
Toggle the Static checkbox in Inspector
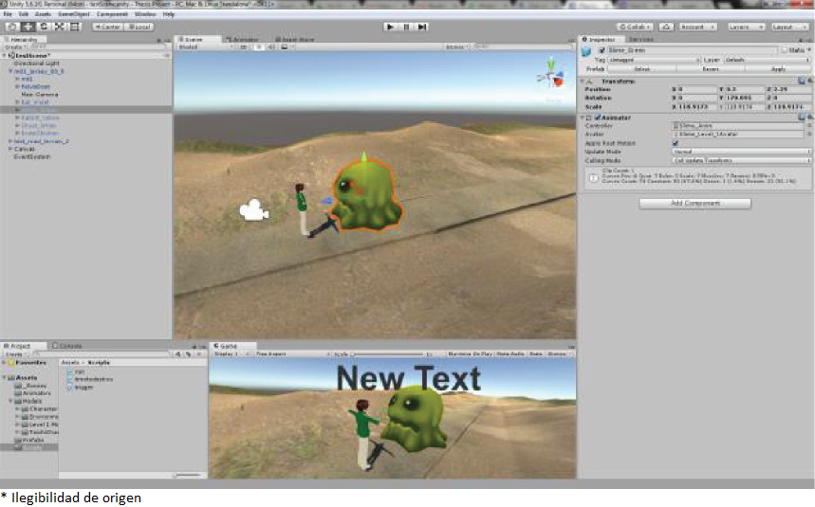click(x=783, y=50)
